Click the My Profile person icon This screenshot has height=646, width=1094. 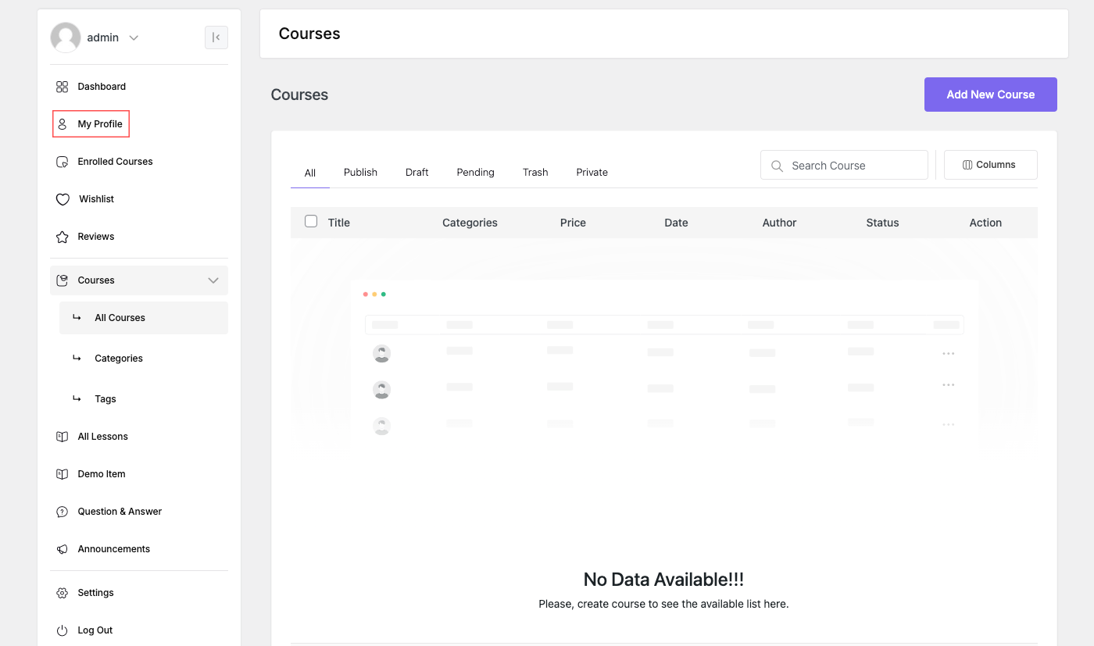tap(63, 124)
